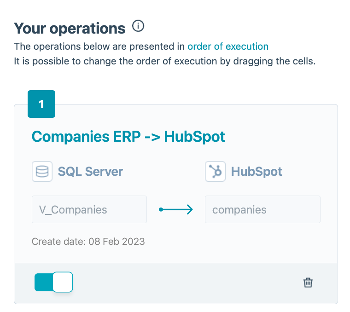Click the Create date 08 Feb 2023 text
The width and height of the screenshot is (350, 312).
tap(88, 241)
